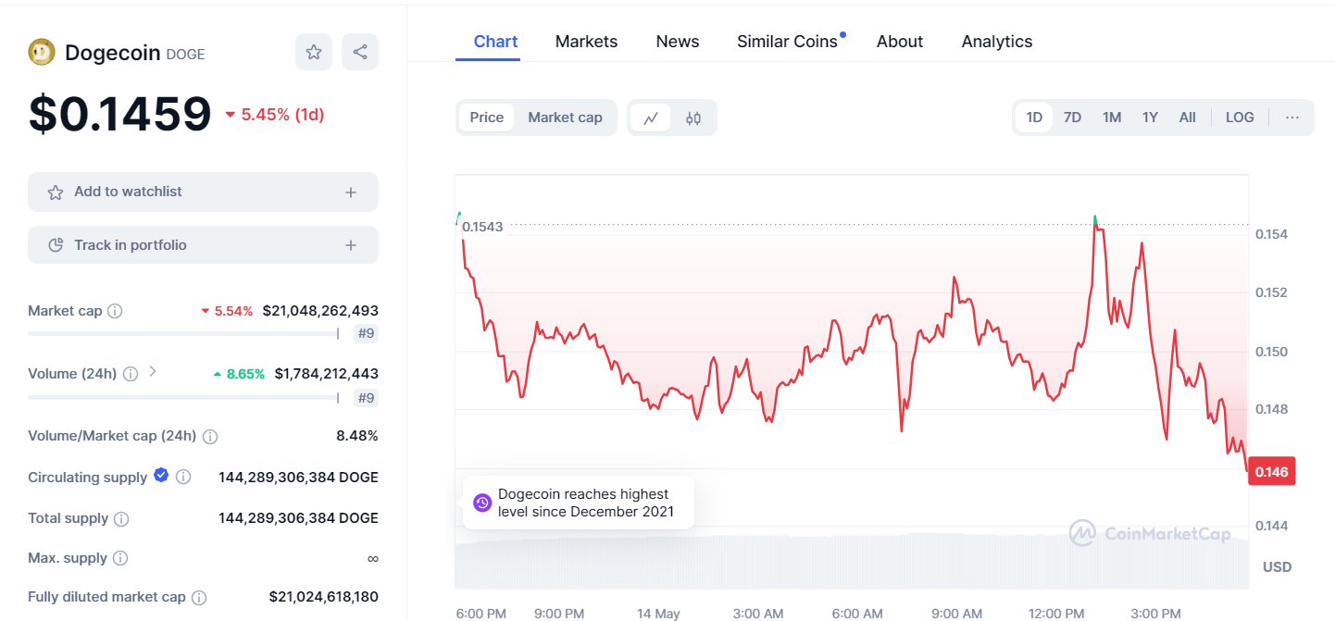The image size is (1335, 621).
Task: Open the About tab
Action: [900, 42]
